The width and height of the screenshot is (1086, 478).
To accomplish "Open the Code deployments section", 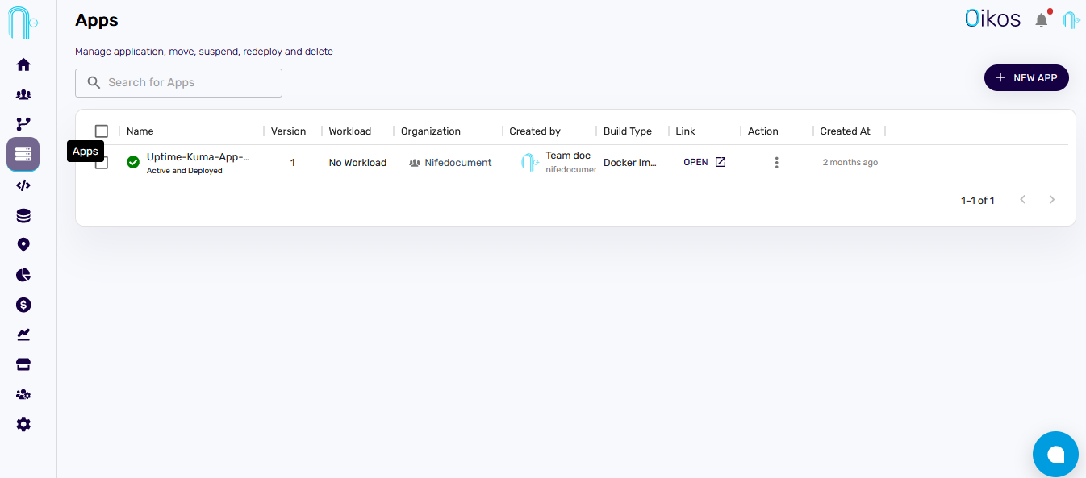I will coord(23,185).
